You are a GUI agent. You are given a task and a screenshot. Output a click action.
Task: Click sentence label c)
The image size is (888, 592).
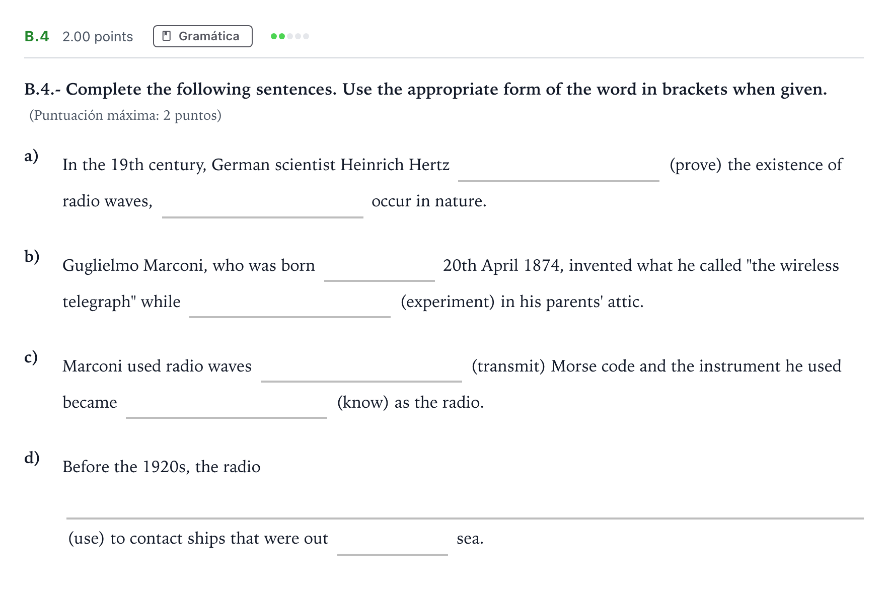(x=31, y=357)
